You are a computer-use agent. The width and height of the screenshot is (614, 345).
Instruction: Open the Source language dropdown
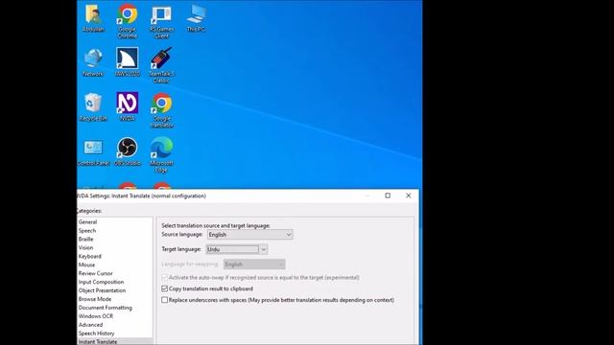pos(249,235)
